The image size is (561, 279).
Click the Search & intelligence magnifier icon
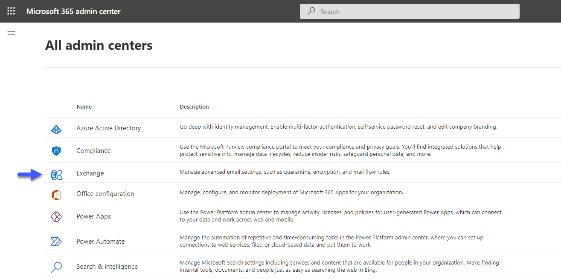[x=56, y=267]
